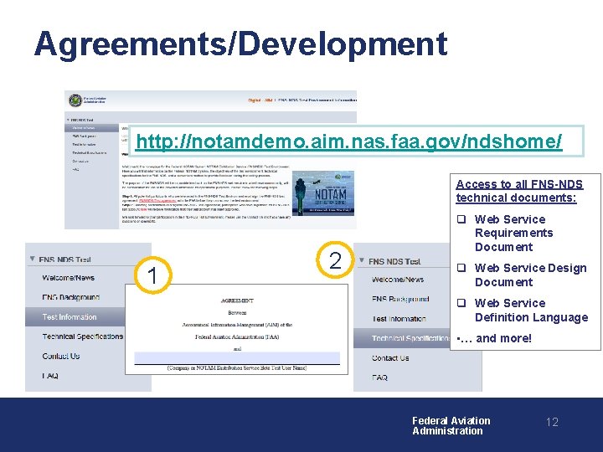Click the blank company name field in Agreement

pos(237,358)
